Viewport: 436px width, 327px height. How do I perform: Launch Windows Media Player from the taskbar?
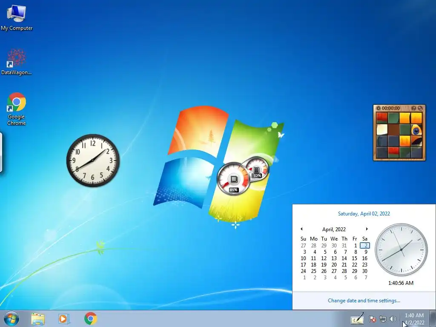click(63, 318)
